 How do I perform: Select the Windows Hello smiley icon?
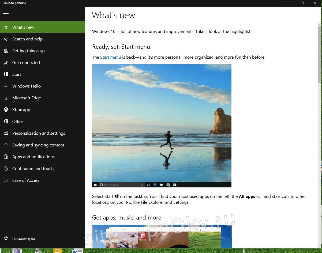(x=6, y=86)
